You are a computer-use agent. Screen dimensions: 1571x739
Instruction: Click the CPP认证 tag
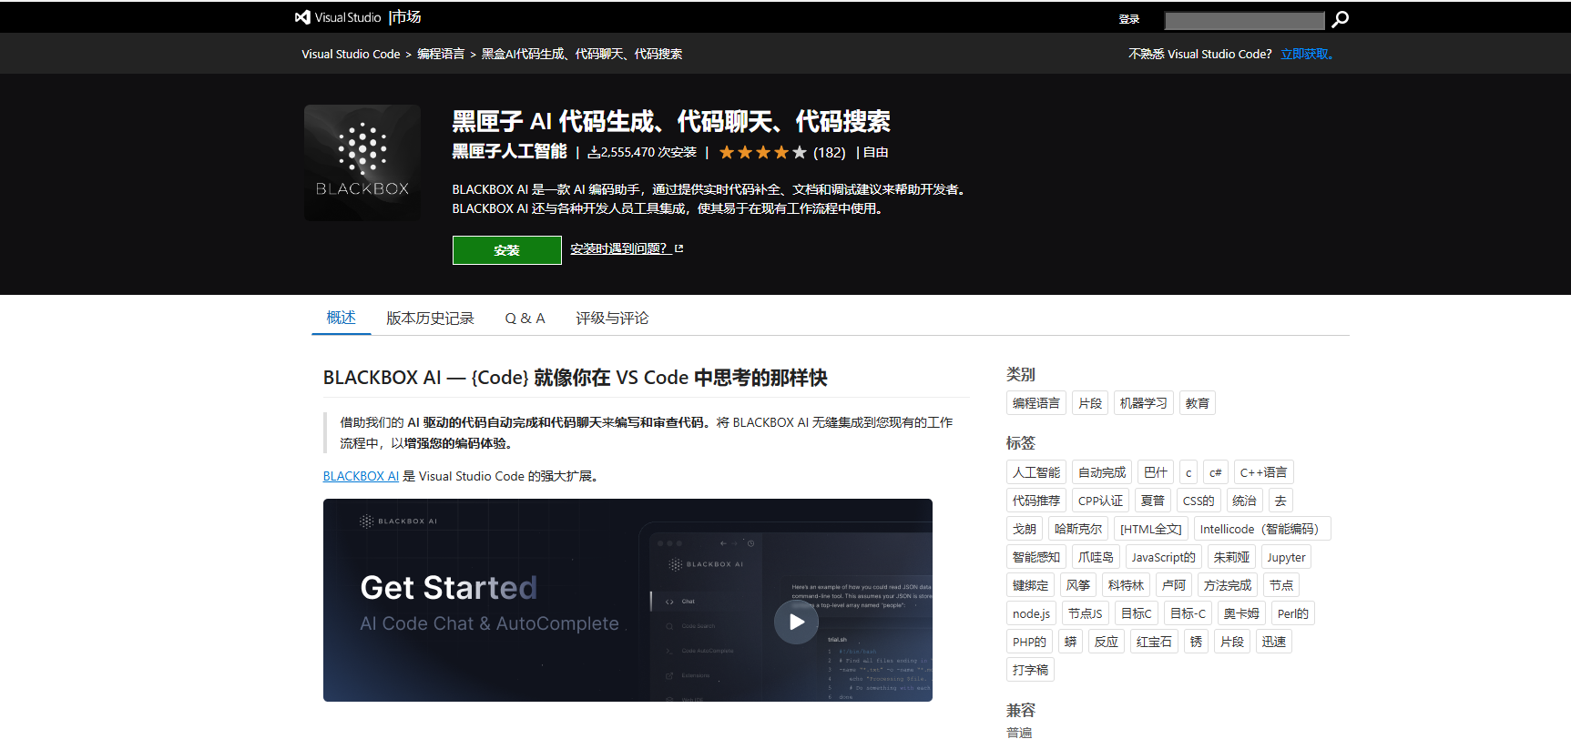(x=1101, y=501)
